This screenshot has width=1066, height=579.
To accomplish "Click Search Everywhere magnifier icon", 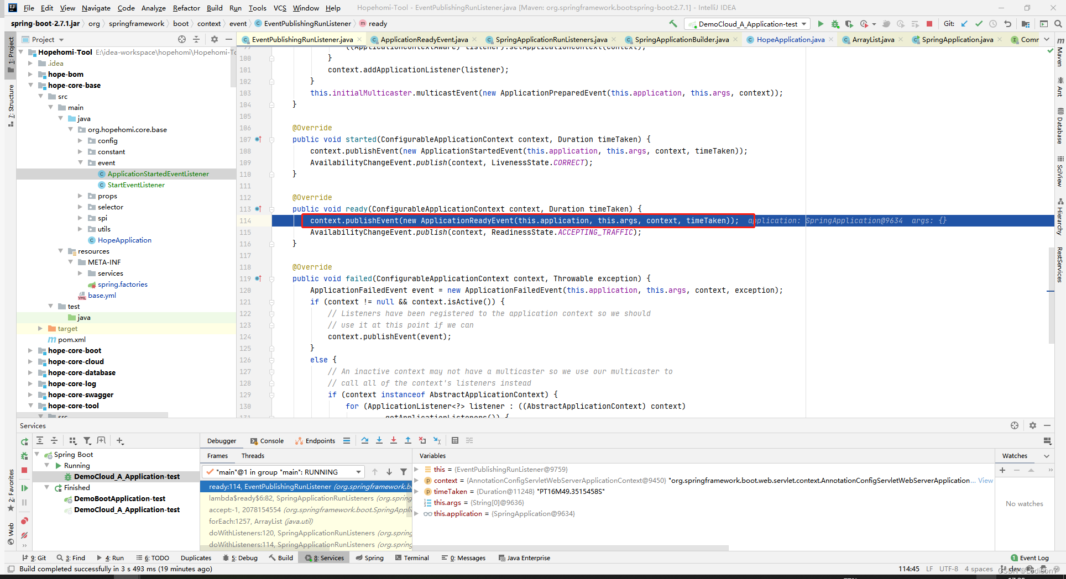I will 1058,24.
